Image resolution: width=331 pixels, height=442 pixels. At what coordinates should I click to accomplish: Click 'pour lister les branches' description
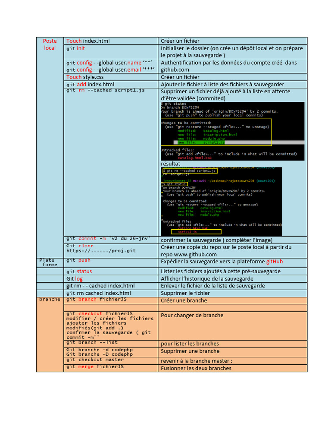190,344
